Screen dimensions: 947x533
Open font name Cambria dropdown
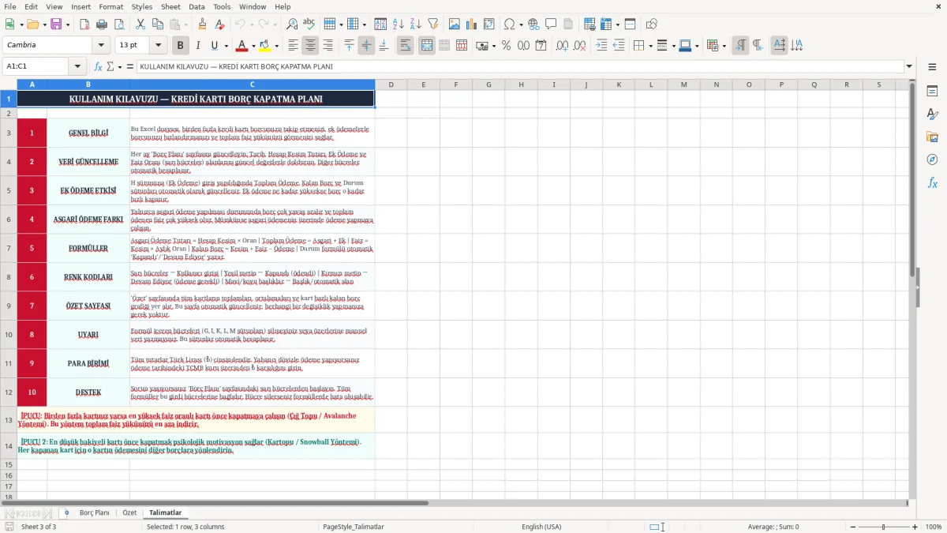pos(101,46)
